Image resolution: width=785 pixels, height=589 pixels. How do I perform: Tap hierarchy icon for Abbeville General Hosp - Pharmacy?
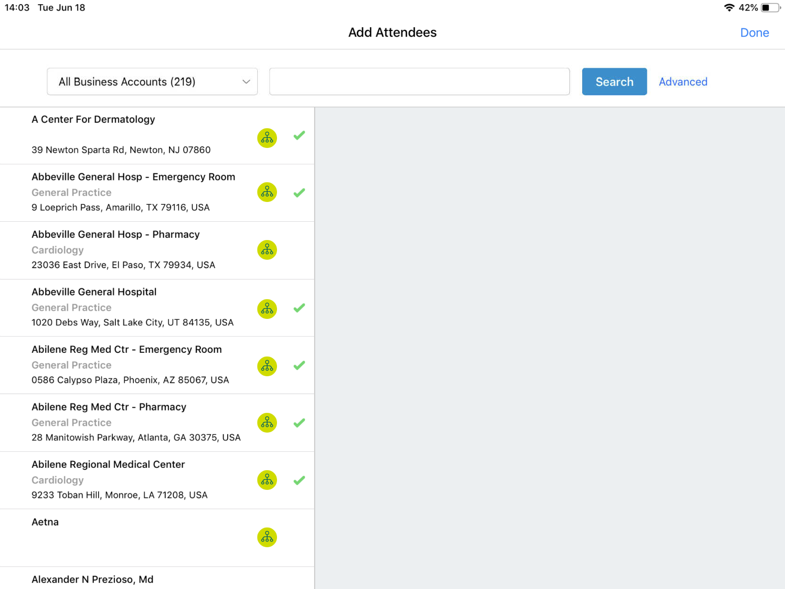pos(267,250)
